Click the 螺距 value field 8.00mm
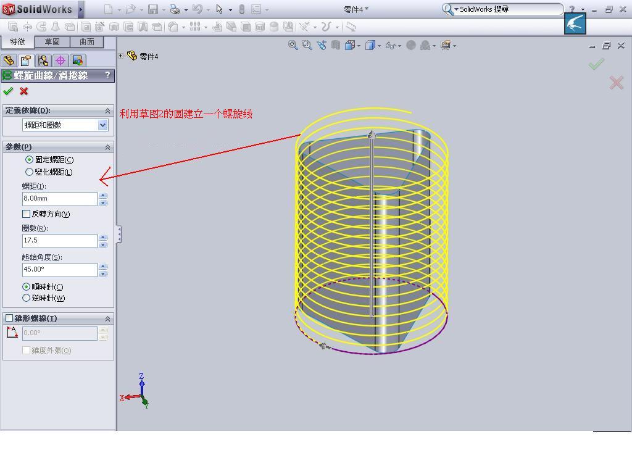Screen dimensions: 632x474 60,198
